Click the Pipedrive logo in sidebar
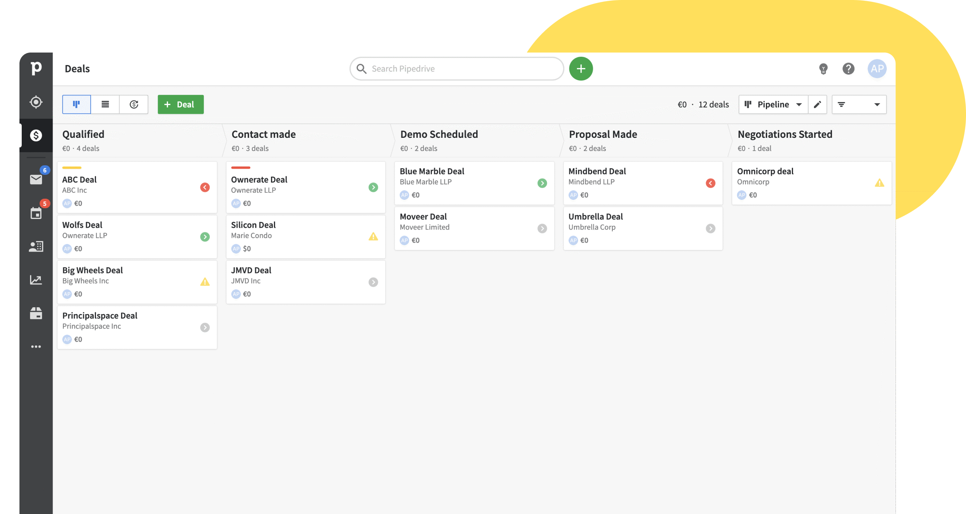This screenshot has height=514, width=966. pyautogui.click(x=36, y=69)
